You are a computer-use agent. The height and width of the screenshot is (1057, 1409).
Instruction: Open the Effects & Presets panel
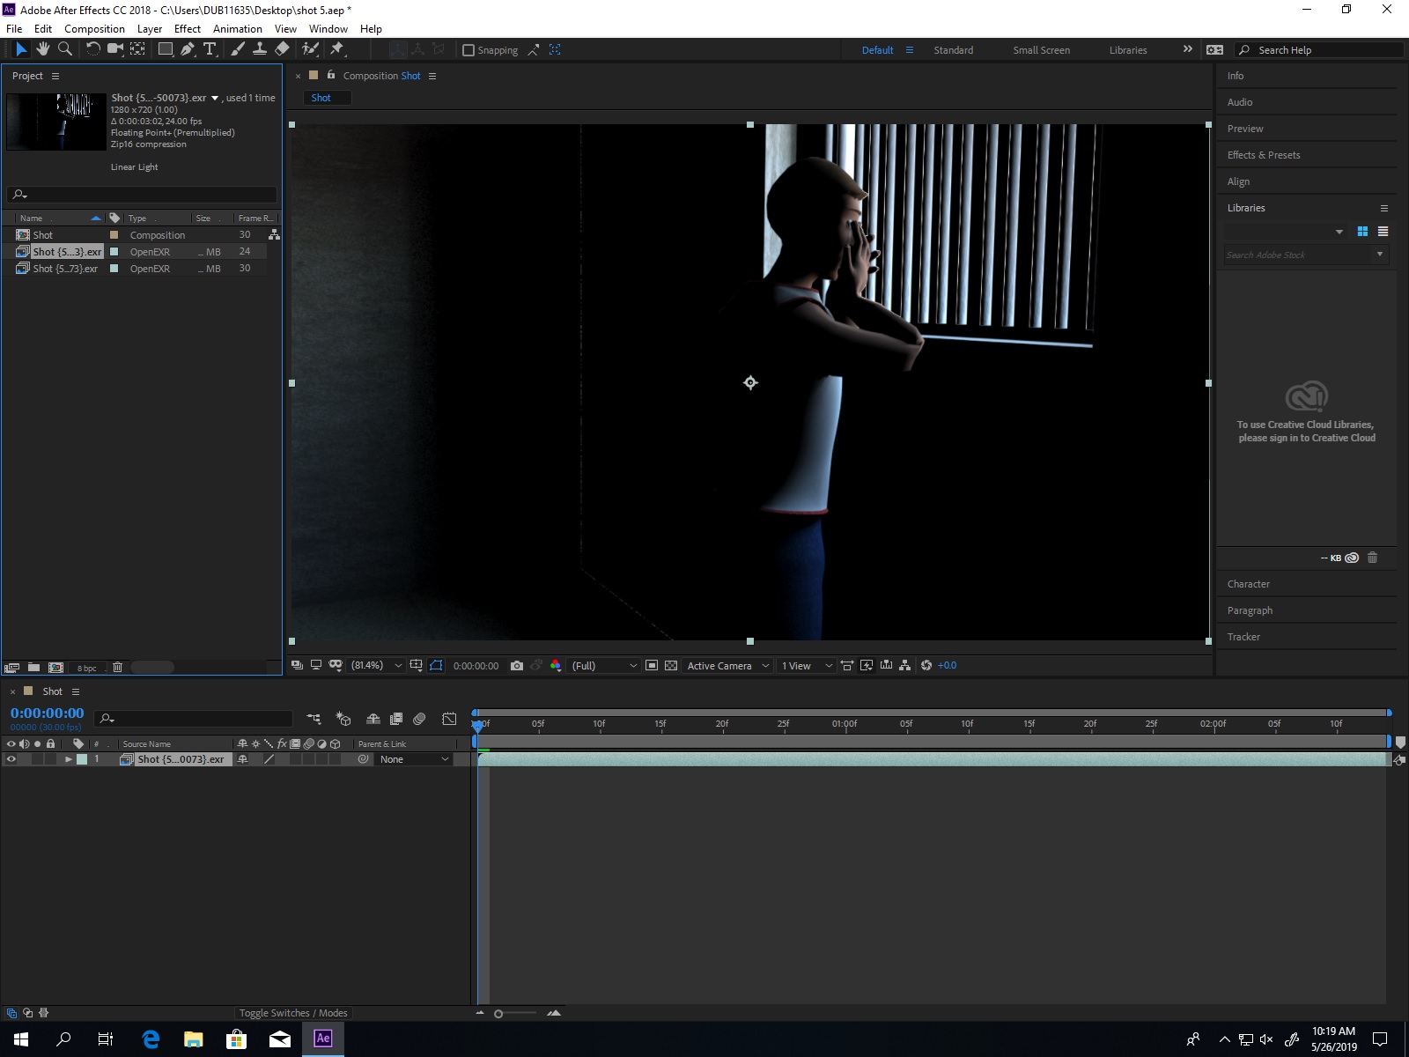coord(1263,155)
